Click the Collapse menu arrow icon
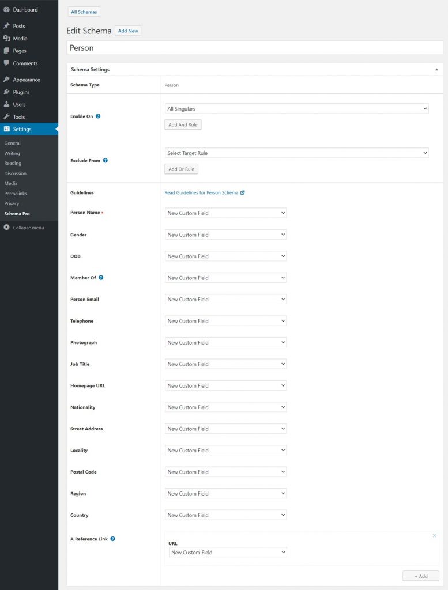Image resolution: width=448 pixels, height=590 pixels. (6, 228)
